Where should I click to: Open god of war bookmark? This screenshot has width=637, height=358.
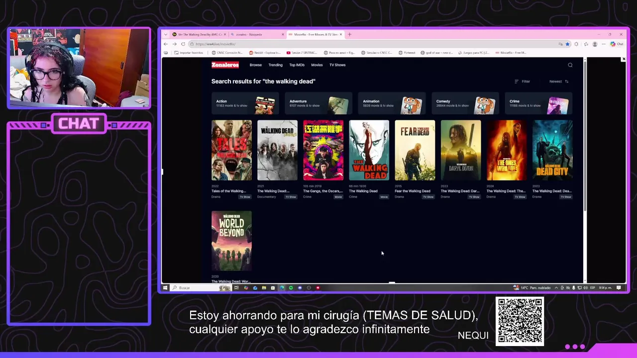pyautogui.click(x=437, y=53)
